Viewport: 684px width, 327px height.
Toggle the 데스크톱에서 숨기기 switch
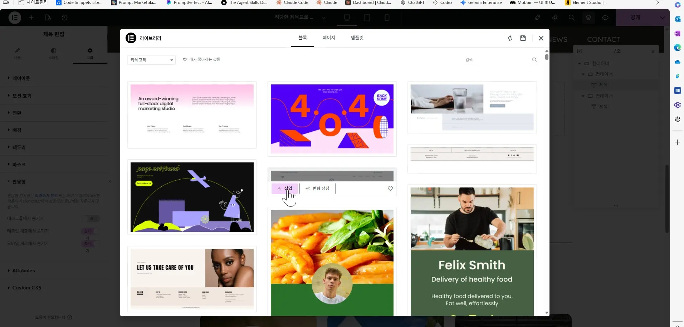click(x=90, y=219)
